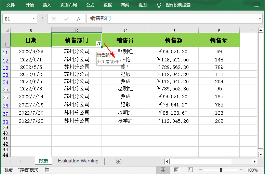Click the 操作说明搜索 search box
Viewport: 265px width, 174px height.
click(178, 5)
